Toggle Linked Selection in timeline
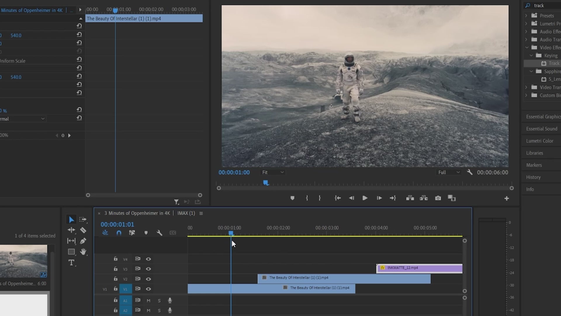561x316 pixels. tap(132, 233)
